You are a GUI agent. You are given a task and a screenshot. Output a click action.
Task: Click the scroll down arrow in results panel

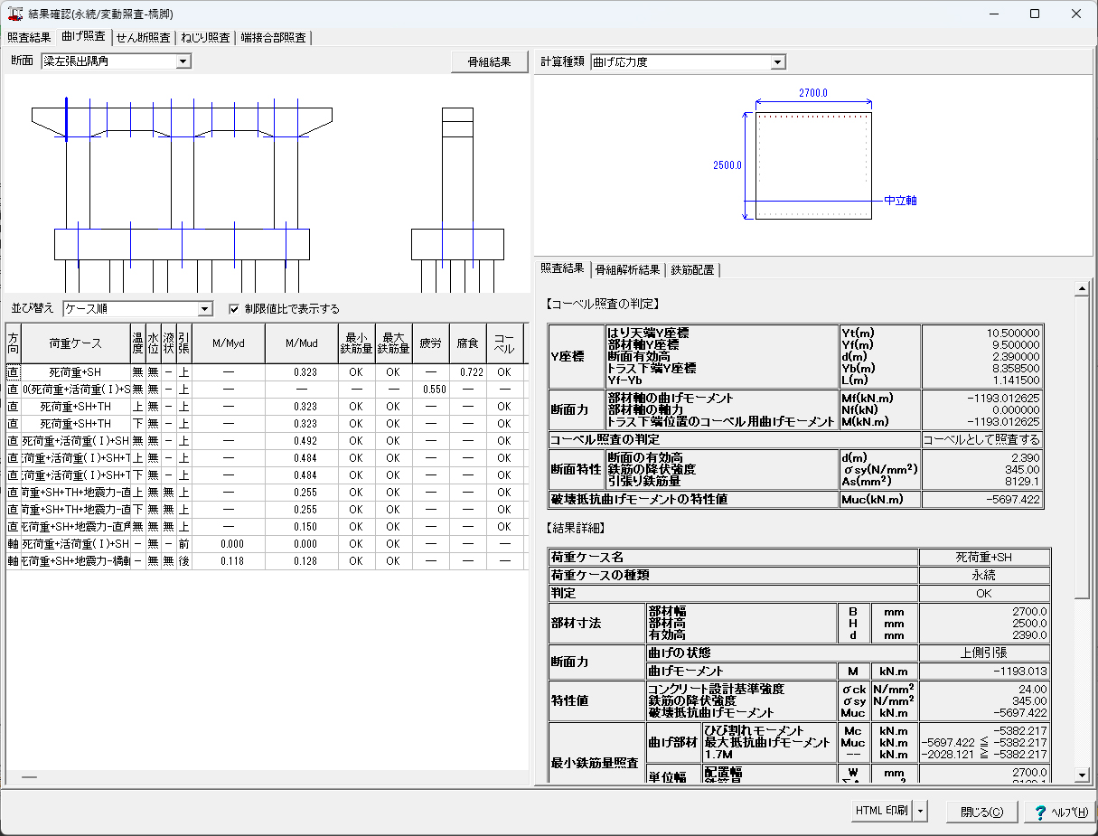coord(1082,775)
